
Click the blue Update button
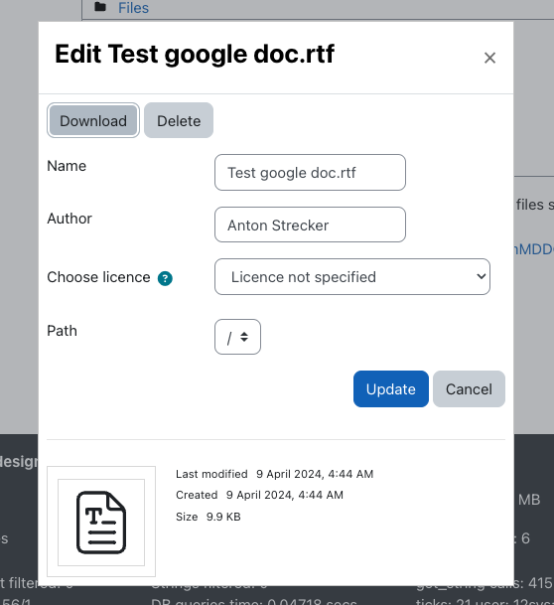[x=390, y=389]
